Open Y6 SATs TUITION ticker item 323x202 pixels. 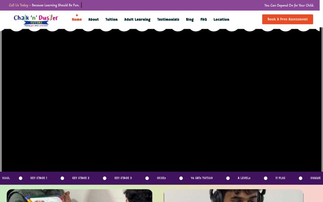pyautogui.click(x=202, y=178)
